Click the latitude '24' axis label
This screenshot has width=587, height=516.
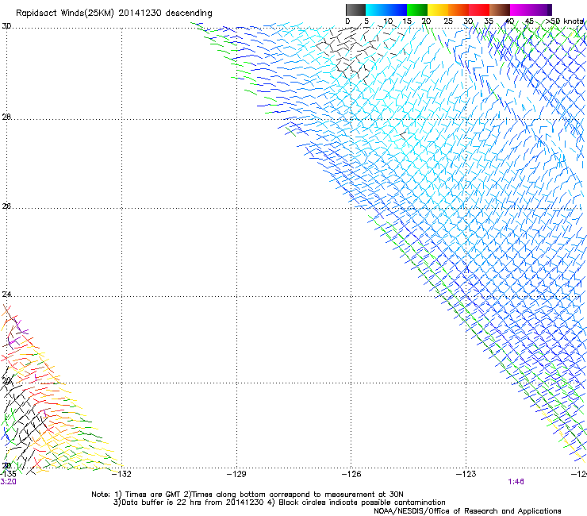6,295
